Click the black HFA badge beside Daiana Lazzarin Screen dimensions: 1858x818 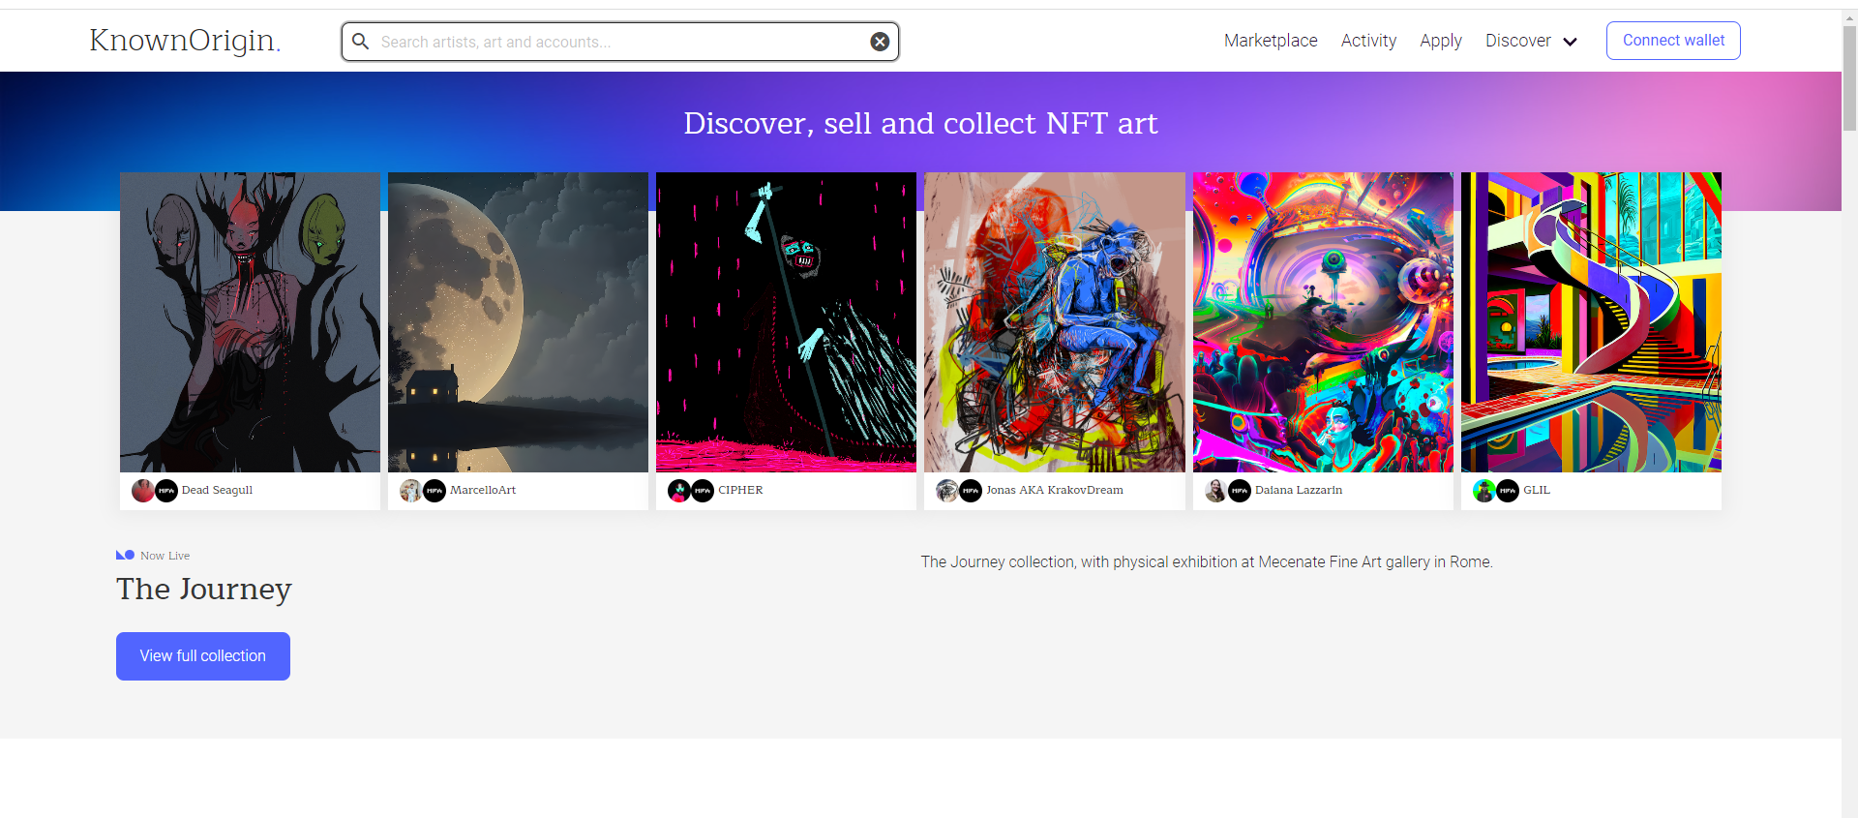coord(1240,491)
